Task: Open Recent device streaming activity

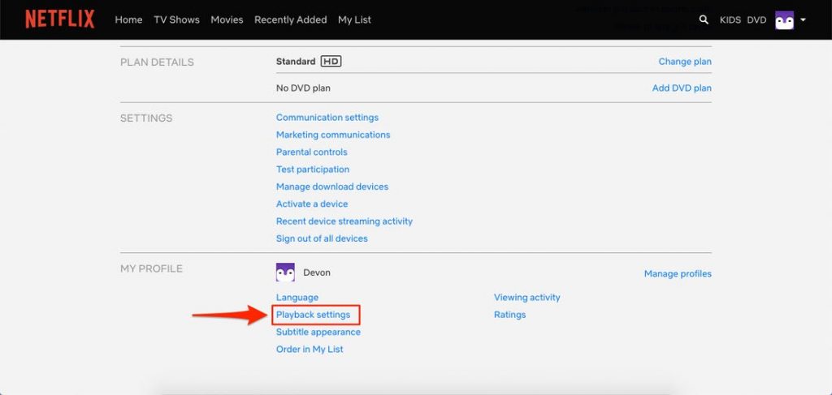Action: coord(344,221)
